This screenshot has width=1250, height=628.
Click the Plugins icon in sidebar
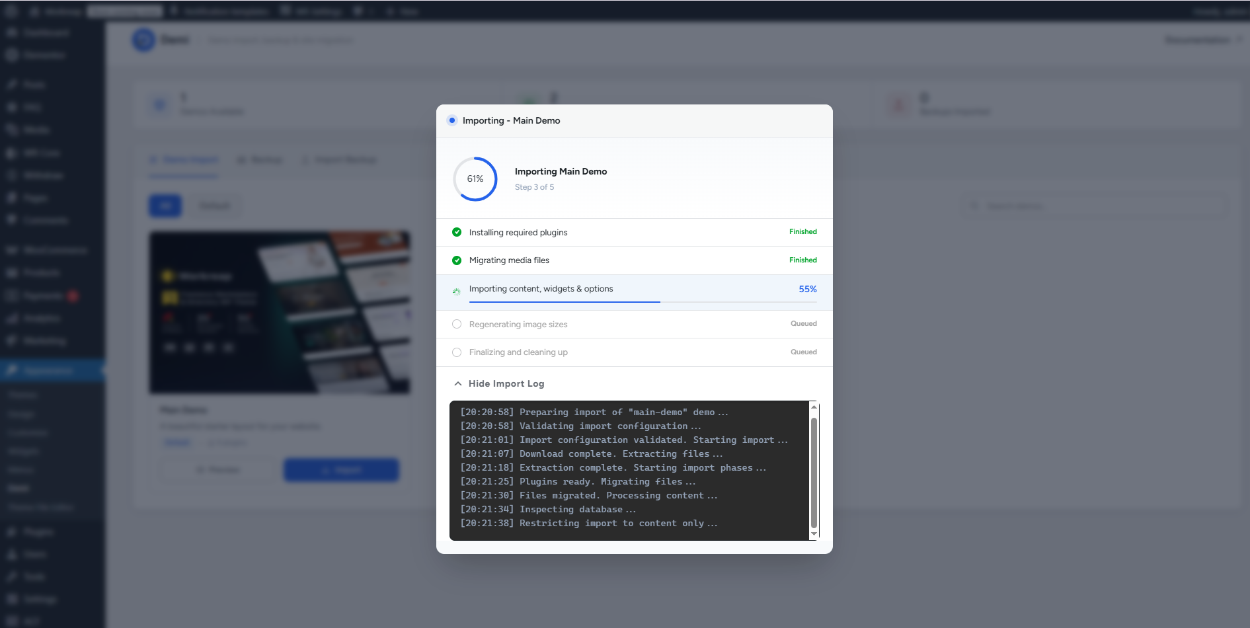coord(12,532)
